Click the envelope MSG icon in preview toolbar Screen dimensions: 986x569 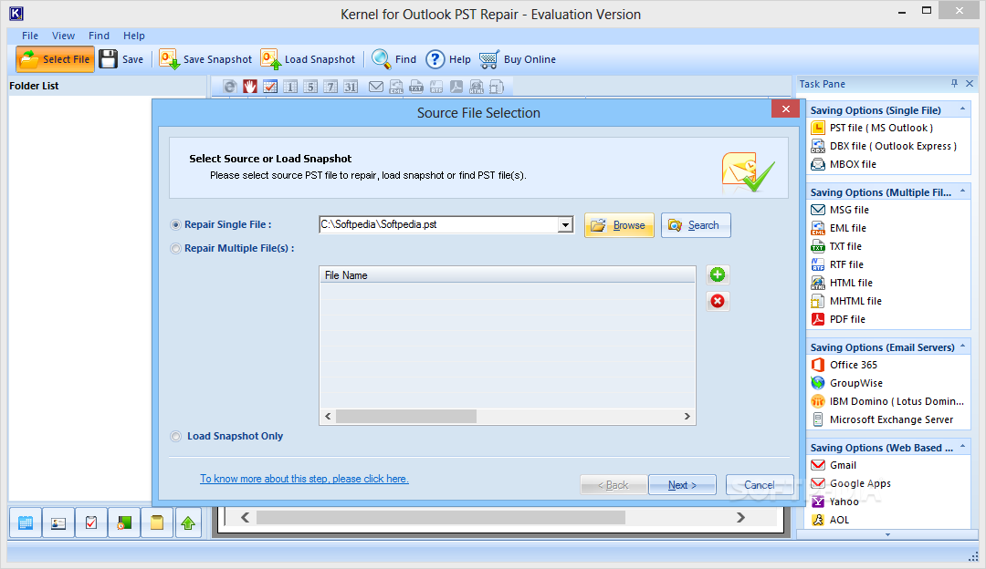point(376,87)
